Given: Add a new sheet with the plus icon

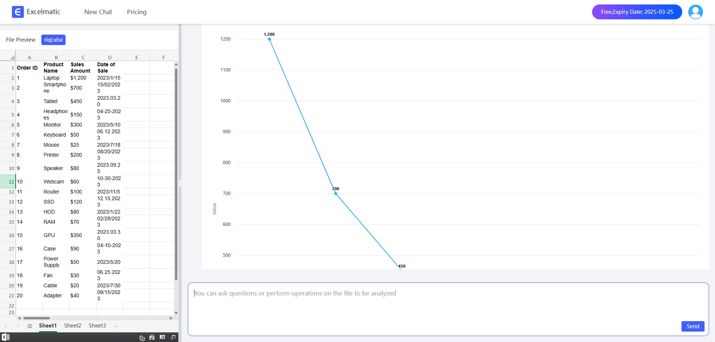Looking at the screenshot, I should (x=115, y=326).
